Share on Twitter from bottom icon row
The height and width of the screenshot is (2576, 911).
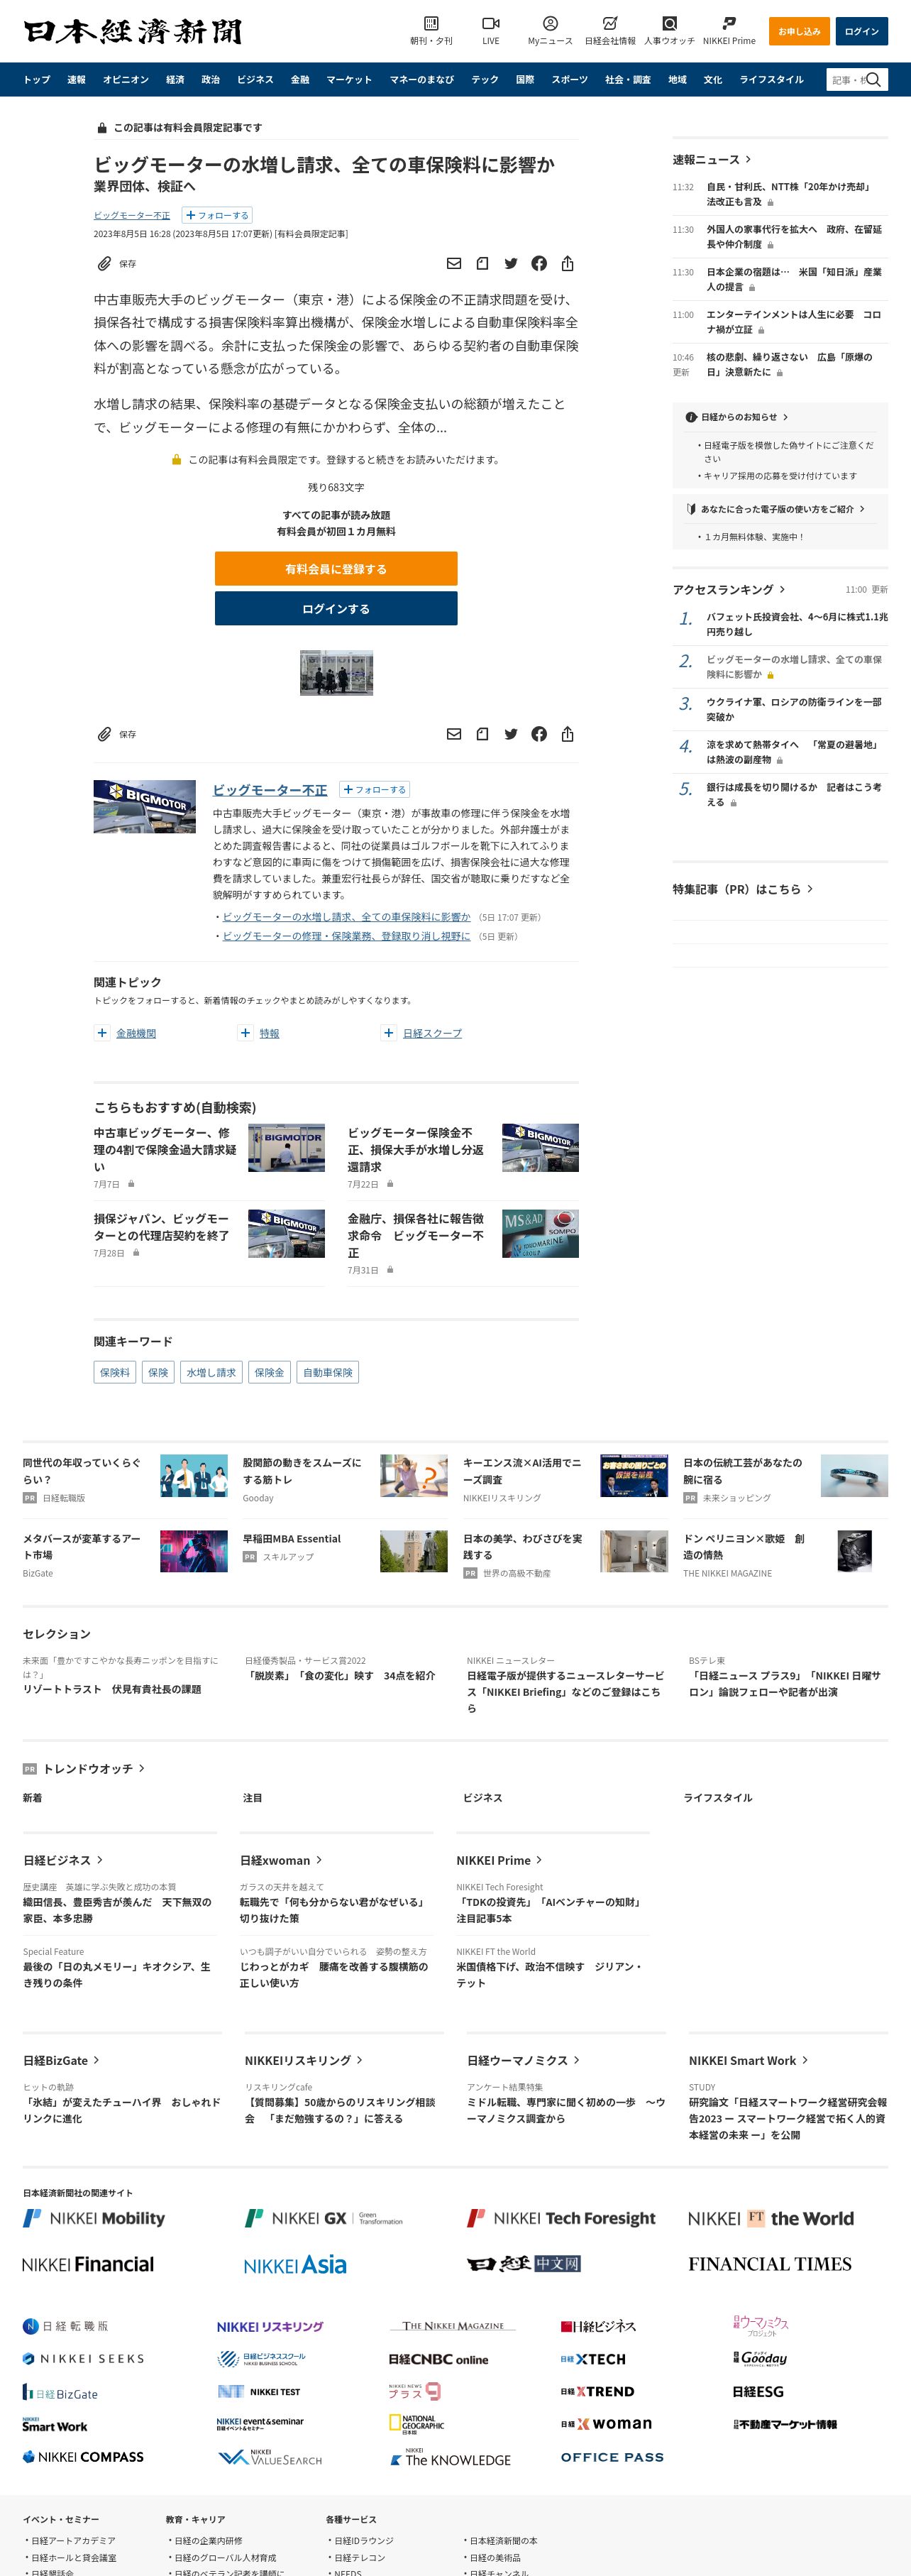tap(511, 734)
